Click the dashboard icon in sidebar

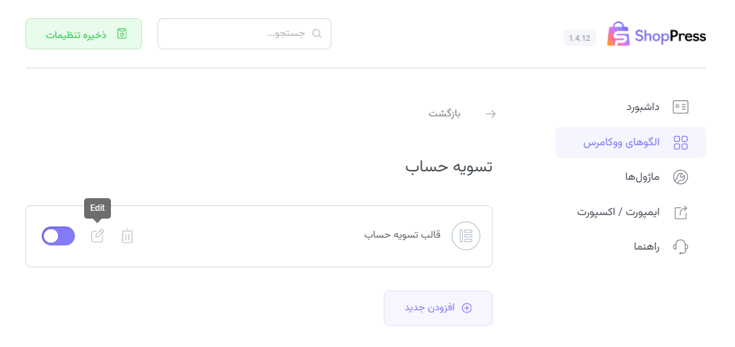[681, 107]
